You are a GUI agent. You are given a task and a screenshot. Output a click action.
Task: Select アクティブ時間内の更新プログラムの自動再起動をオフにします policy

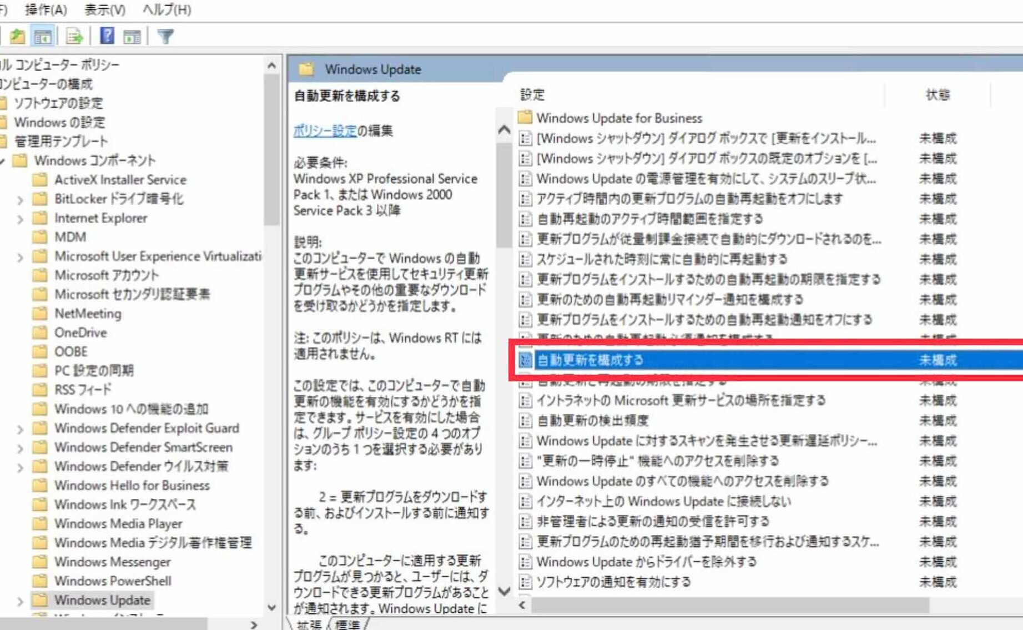click(x=689, y=199)
